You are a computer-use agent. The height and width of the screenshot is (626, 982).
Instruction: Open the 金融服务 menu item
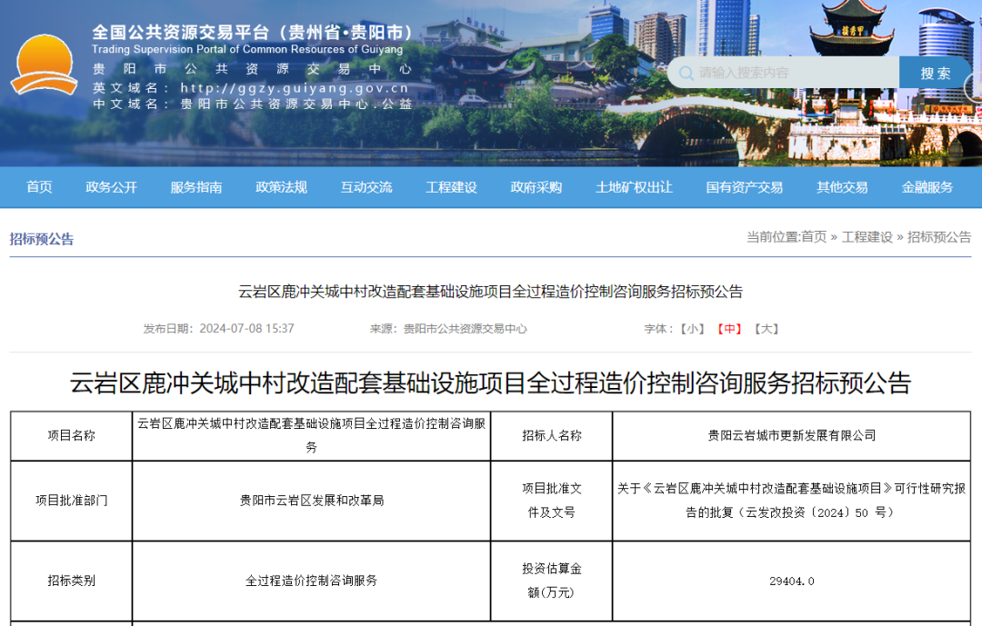pos(927,187)
